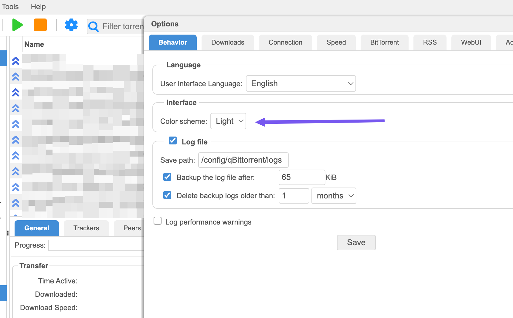The image size is (513, 318).
Task: Open the User Interface Language dropdown
Action: pos(301,83)
